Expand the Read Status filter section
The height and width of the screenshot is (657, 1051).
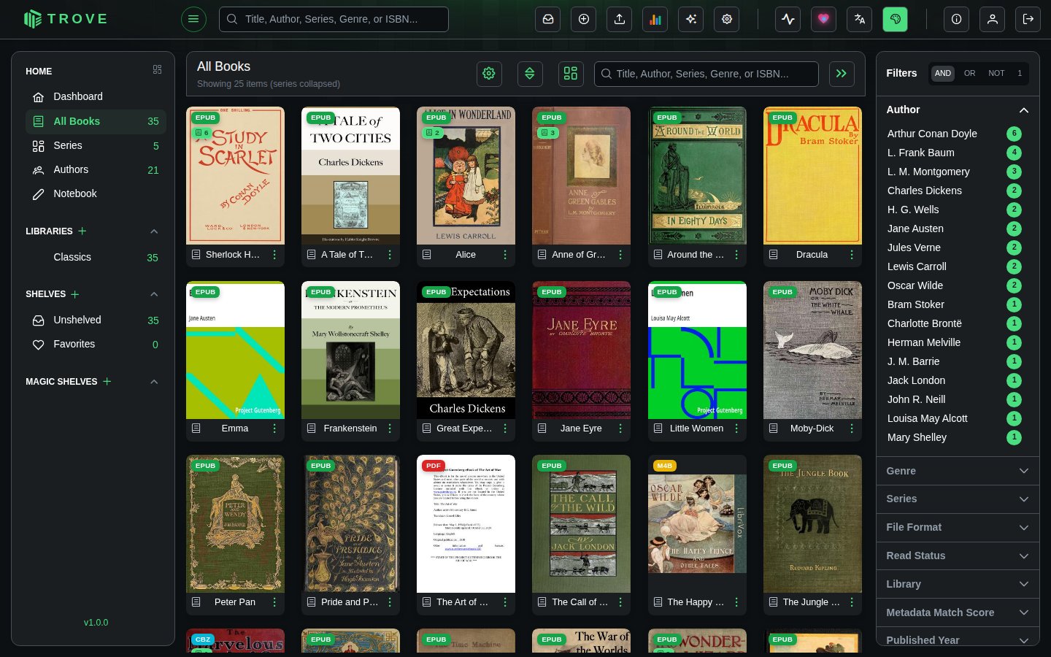click(958, 556)
